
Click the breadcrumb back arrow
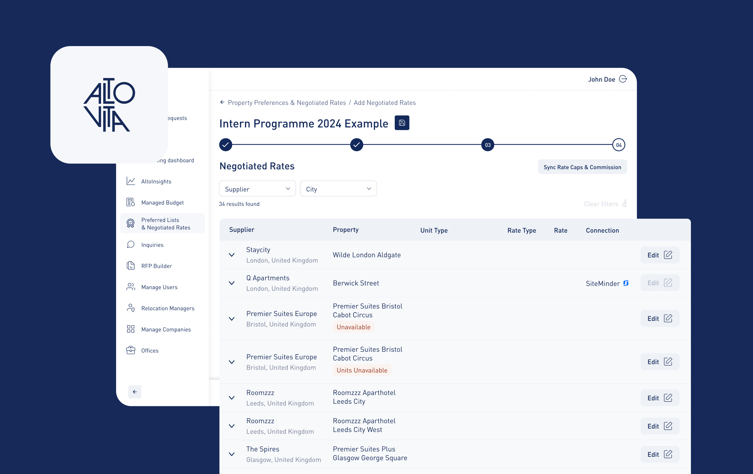tap(222, 102)
